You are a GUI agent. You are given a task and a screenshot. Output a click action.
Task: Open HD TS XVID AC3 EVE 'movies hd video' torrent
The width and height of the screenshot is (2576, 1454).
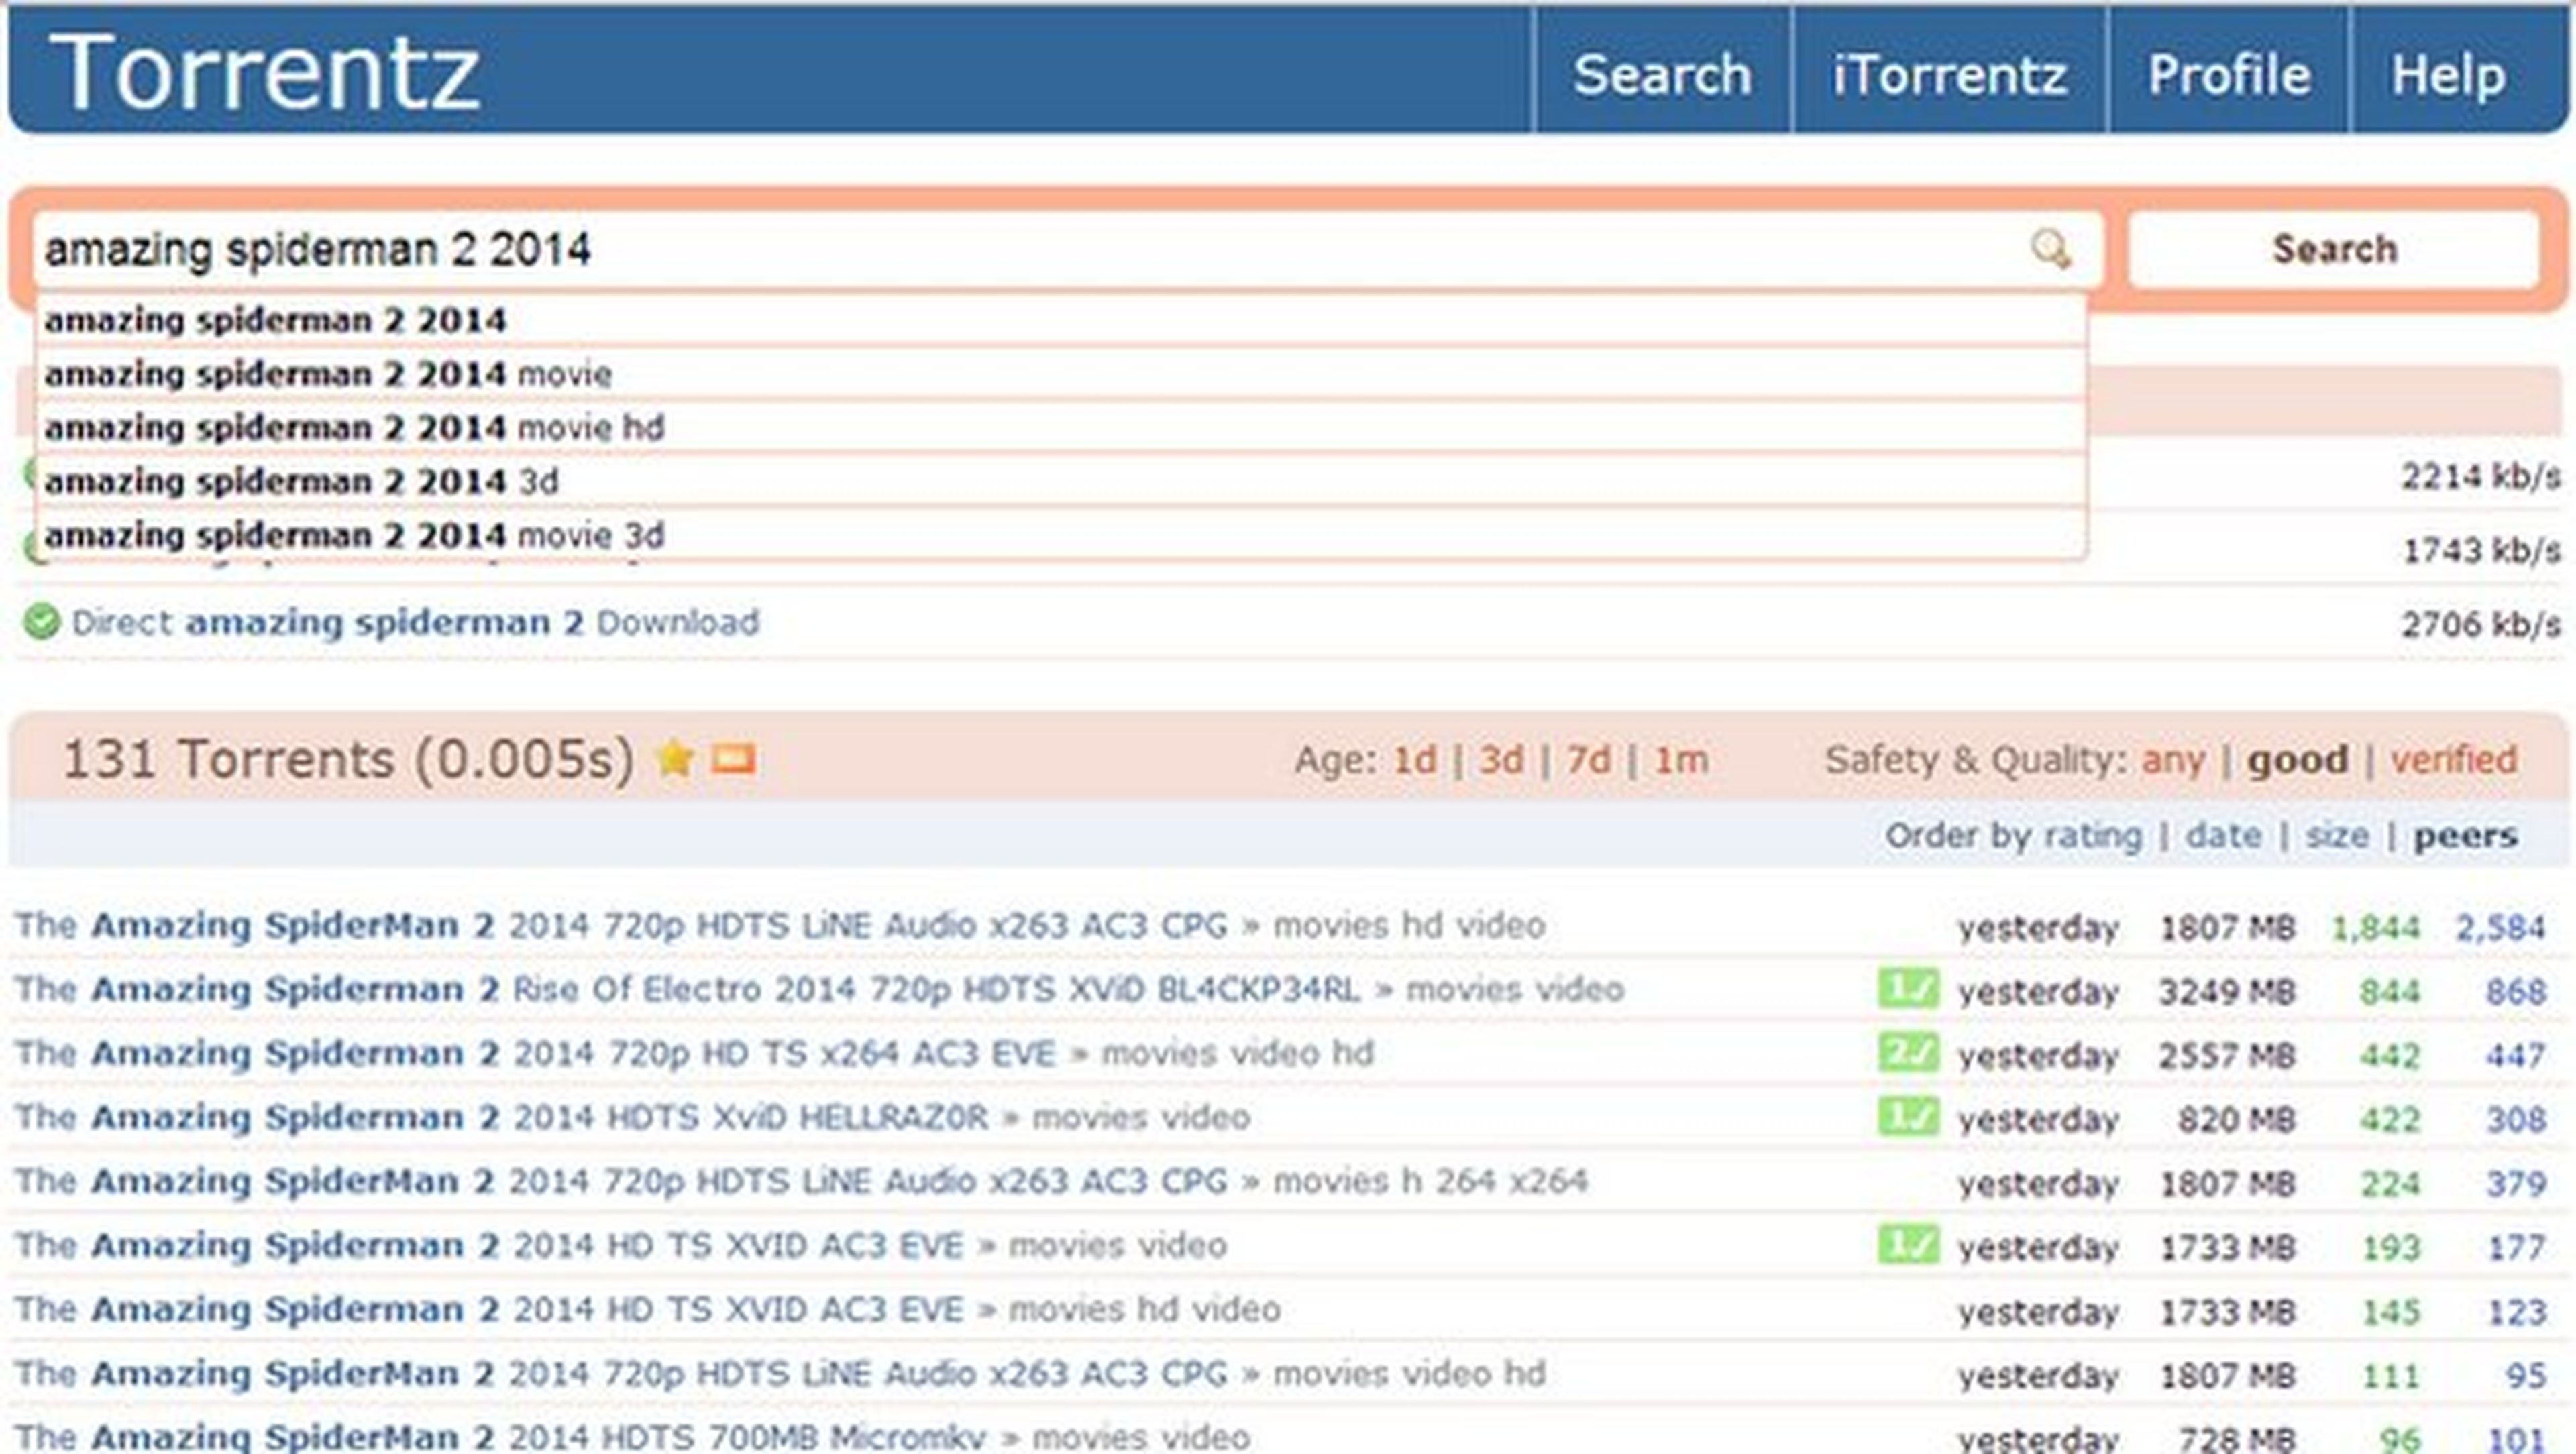489,1310
